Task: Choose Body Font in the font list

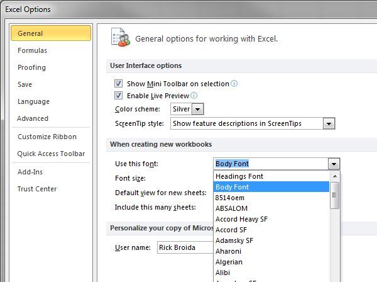Action: pyautogui.click(x=271, y=187)
